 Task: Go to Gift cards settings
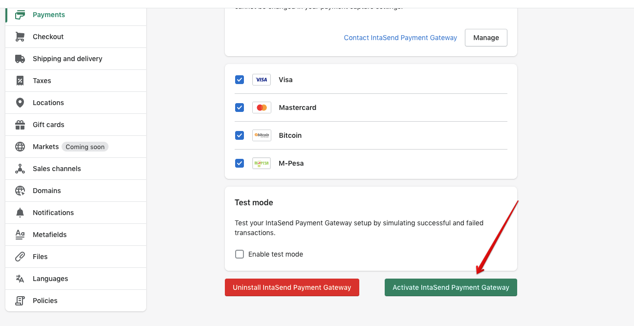coord(76,125)
